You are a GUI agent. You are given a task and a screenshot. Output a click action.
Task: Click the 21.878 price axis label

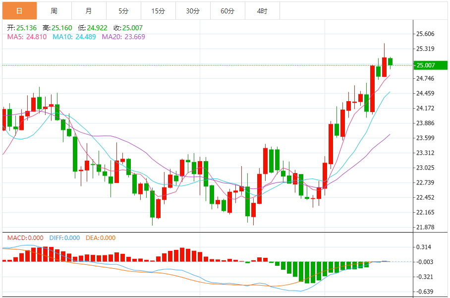click(425, 227)
